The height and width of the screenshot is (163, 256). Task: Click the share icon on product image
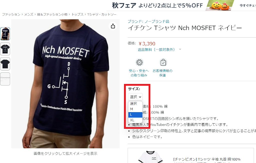coord(113,26)
